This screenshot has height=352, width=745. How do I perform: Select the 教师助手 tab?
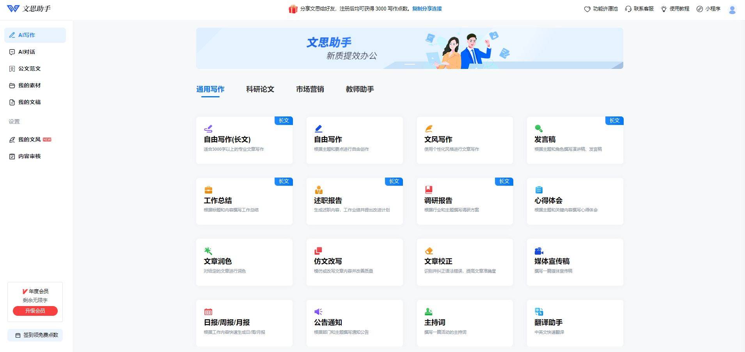(x=360, y=89)
